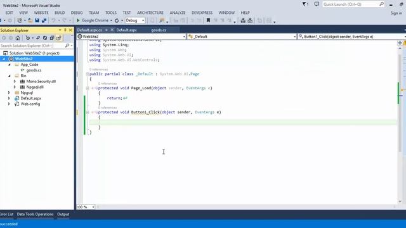This screenshot has width=406, height=228.
Task: Switch to the Default.aspx tab
Action: (126, 30)
